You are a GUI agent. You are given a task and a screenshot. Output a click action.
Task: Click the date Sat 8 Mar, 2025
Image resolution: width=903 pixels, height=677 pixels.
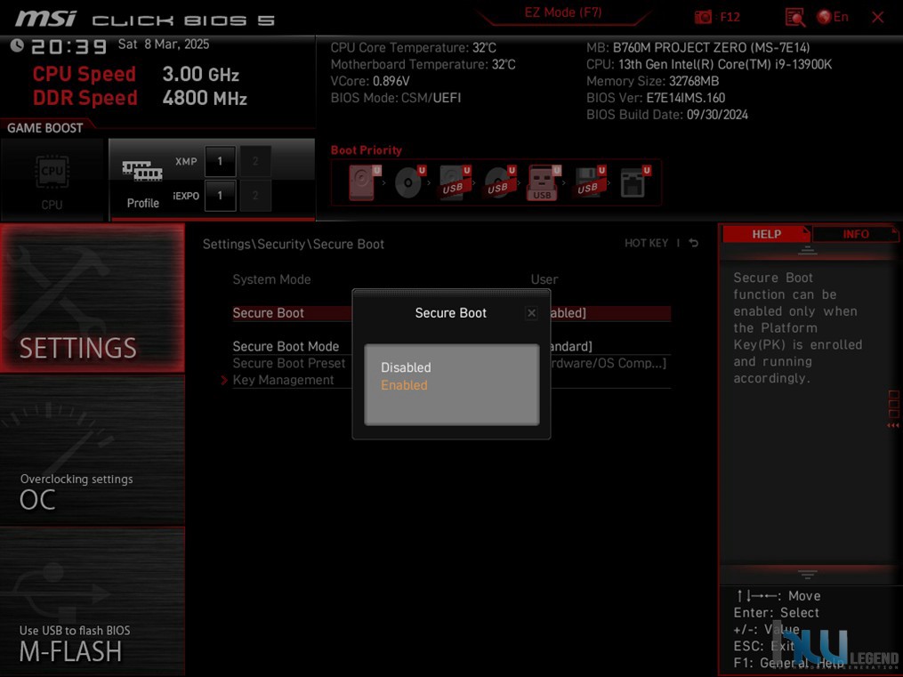[164, 44]
